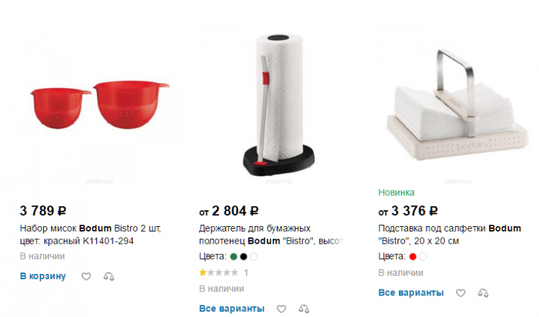Screen dimensions: 539x317
Task: Favorite the paper towel holder heart icon
Action: (x=282, y=309)
